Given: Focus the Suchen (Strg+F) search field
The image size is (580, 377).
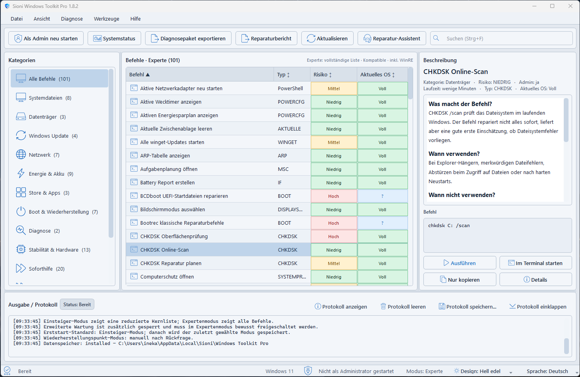Looking at the screenshot, I should point(502,38).
